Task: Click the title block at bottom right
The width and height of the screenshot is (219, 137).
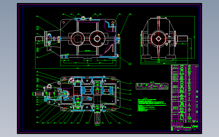Action: pos(185,127)
